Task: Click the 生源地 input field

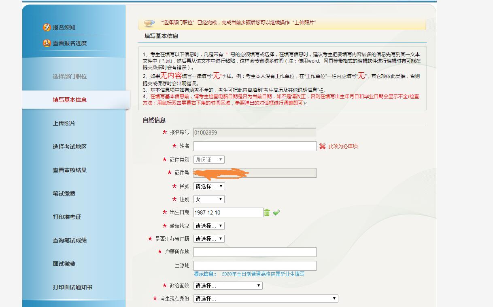Action: [255, 266]
